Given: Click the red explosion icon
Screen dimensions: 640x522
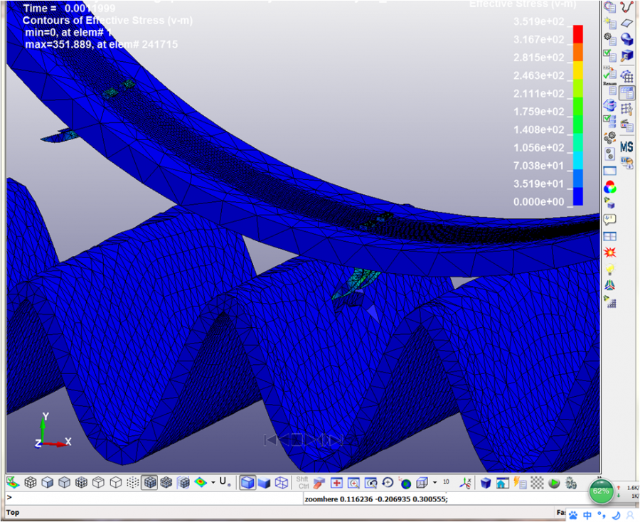Looking at the screenshot, I should coord(609,252).
